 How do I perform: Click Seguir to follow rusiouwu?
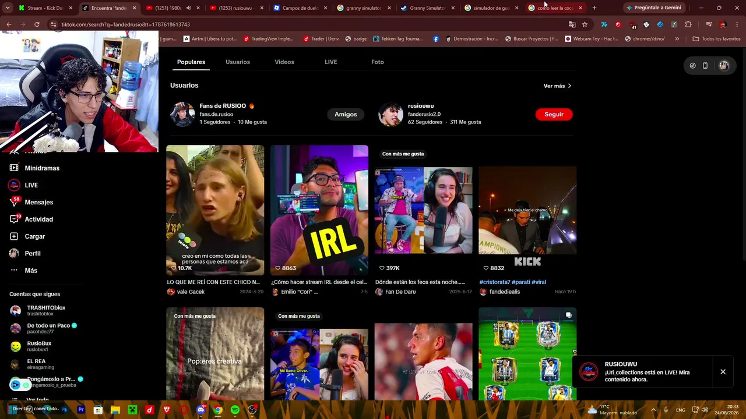[554, 115]
